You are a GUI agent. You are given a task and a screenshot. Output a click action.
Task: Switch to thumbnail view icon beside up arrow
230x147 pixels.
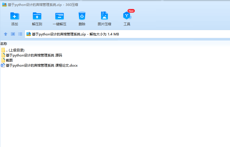tap(13, 34)
